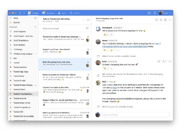This screenshot has width=181, height=136.
Task: Select Todoist Emails channel
Action: pos(23,81)
